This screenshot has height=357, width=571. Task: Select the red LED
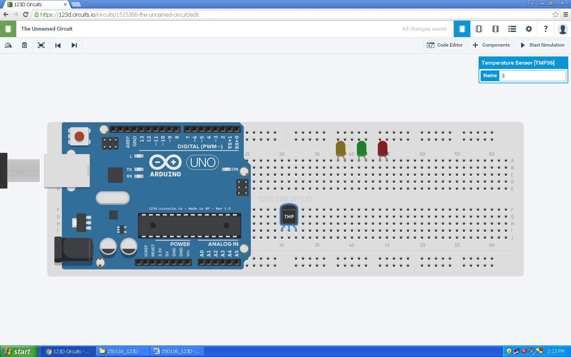(x=383, y=151)
